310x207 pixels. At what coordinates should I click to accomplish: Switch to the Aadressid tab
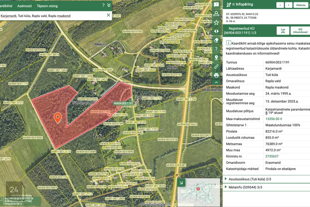click(x=25, y=6)
